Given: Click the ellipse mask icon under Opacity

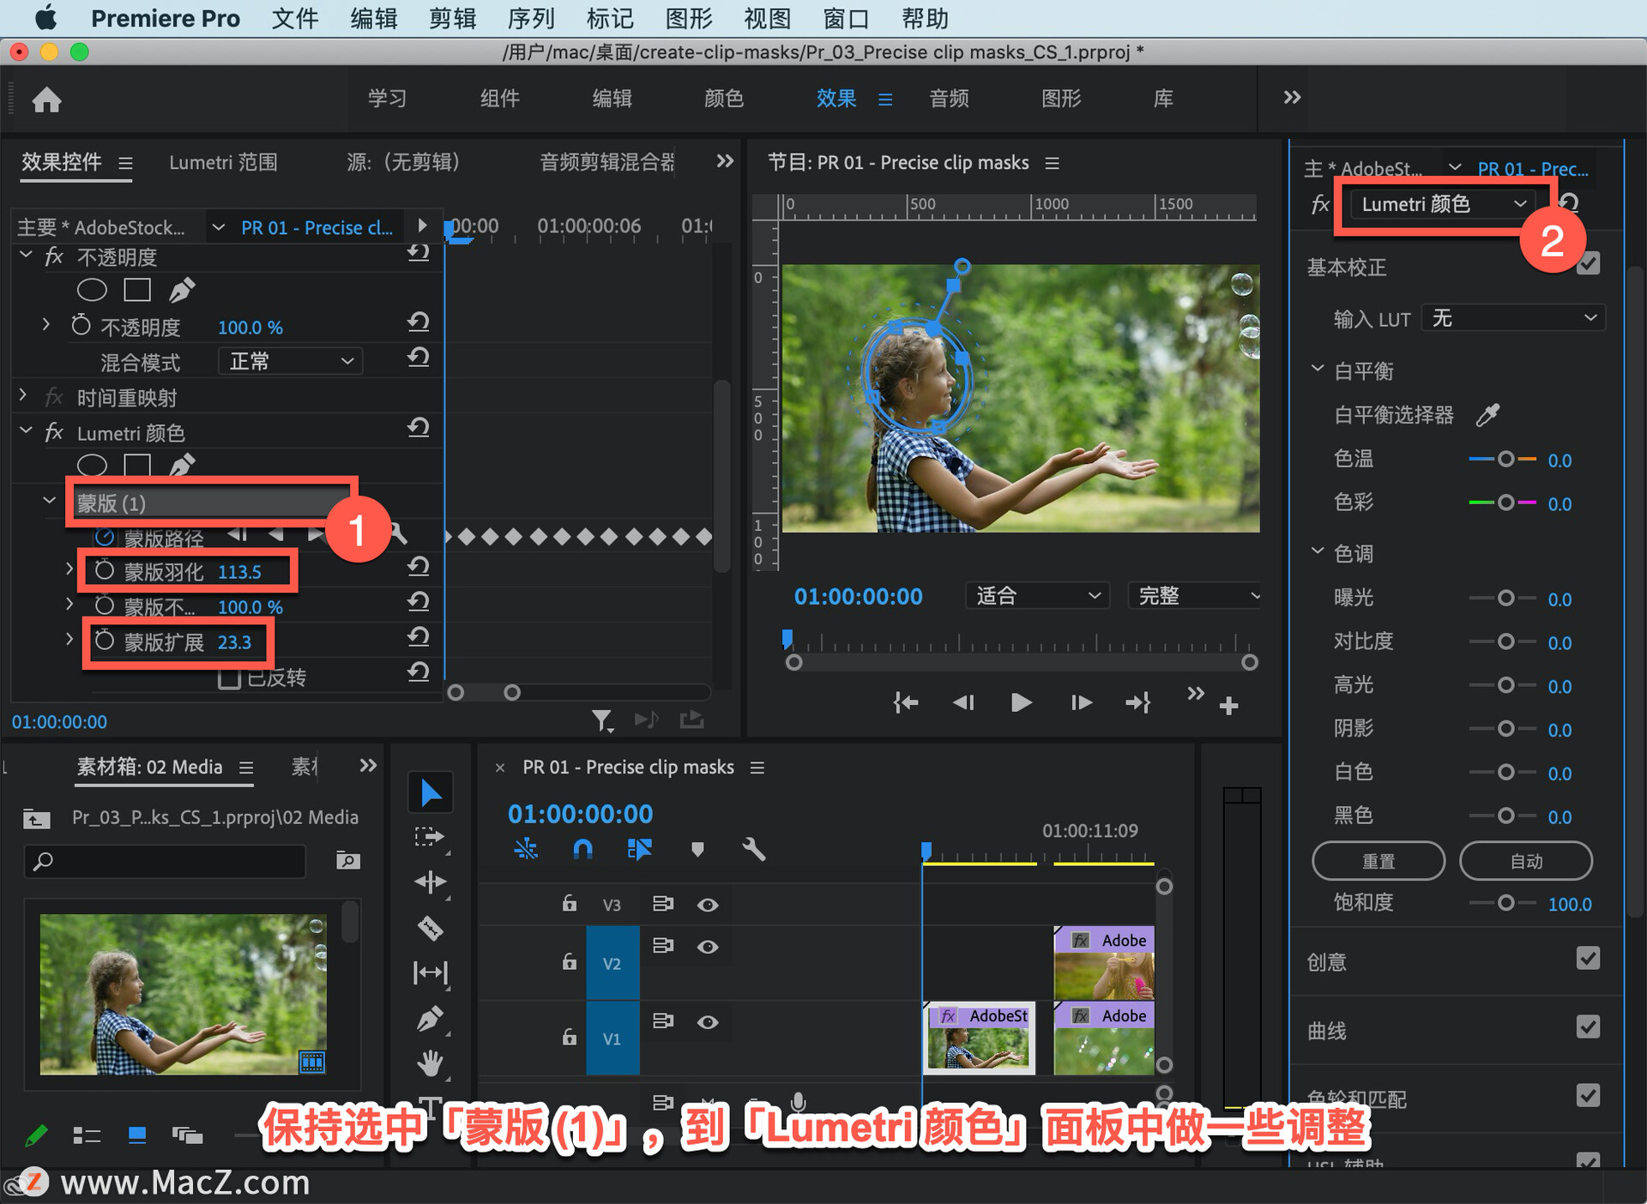Looking at the screenshot, I should tap(92, 291).
